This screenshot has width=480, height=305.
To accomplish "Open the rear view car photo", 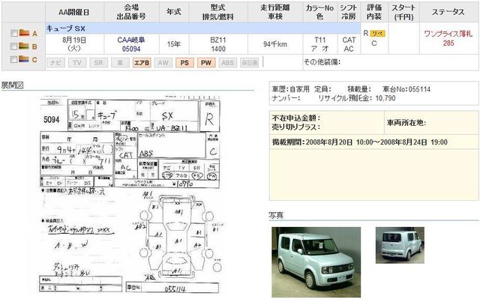I will click(400, 245).
